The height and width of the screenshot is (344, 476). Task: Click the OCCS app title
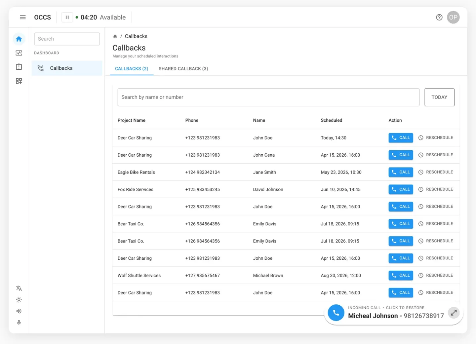[x=43, y=17]
